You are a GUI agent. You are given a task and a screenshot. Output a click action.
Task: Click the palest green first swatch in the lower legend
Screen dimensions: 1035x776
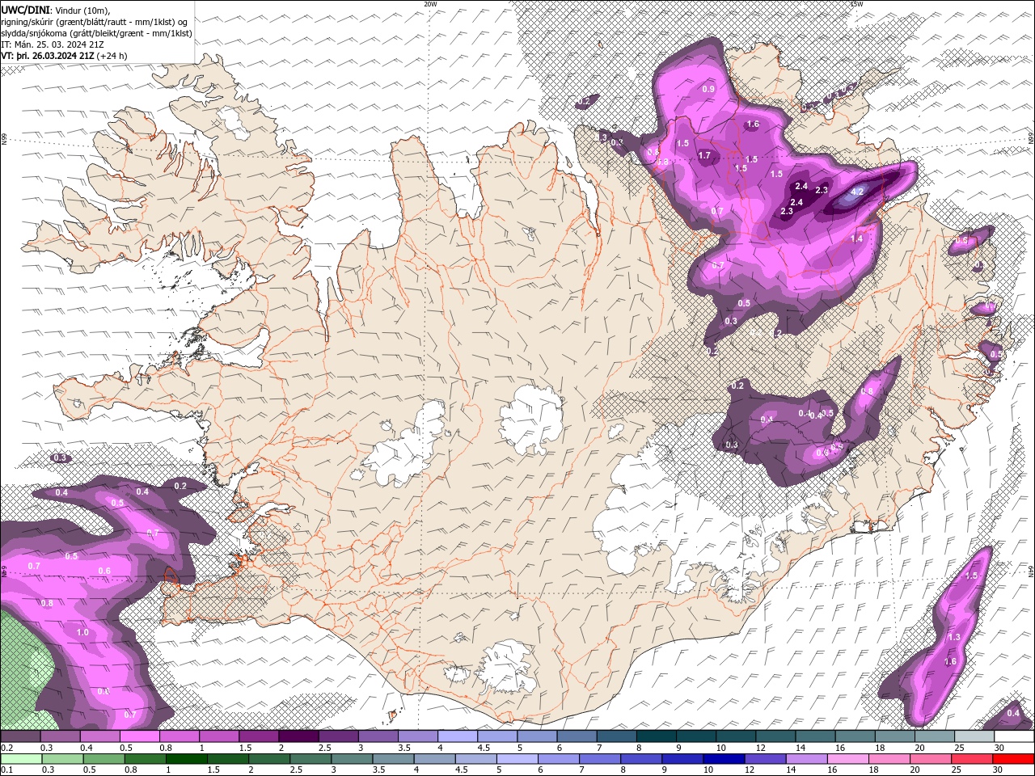tap(21, 759)
